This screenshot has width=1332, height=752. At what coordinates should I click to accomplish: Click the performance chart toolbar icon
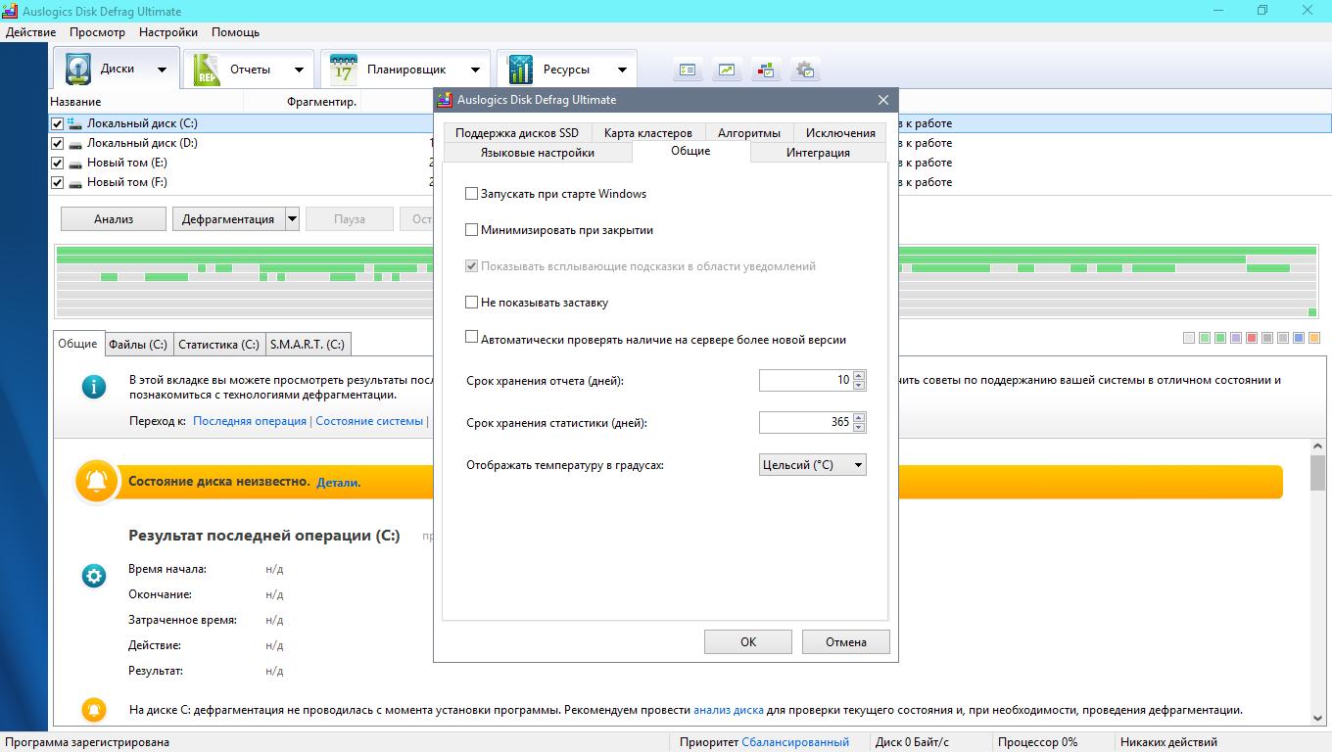pyautogui.click(x=727, y=70)
